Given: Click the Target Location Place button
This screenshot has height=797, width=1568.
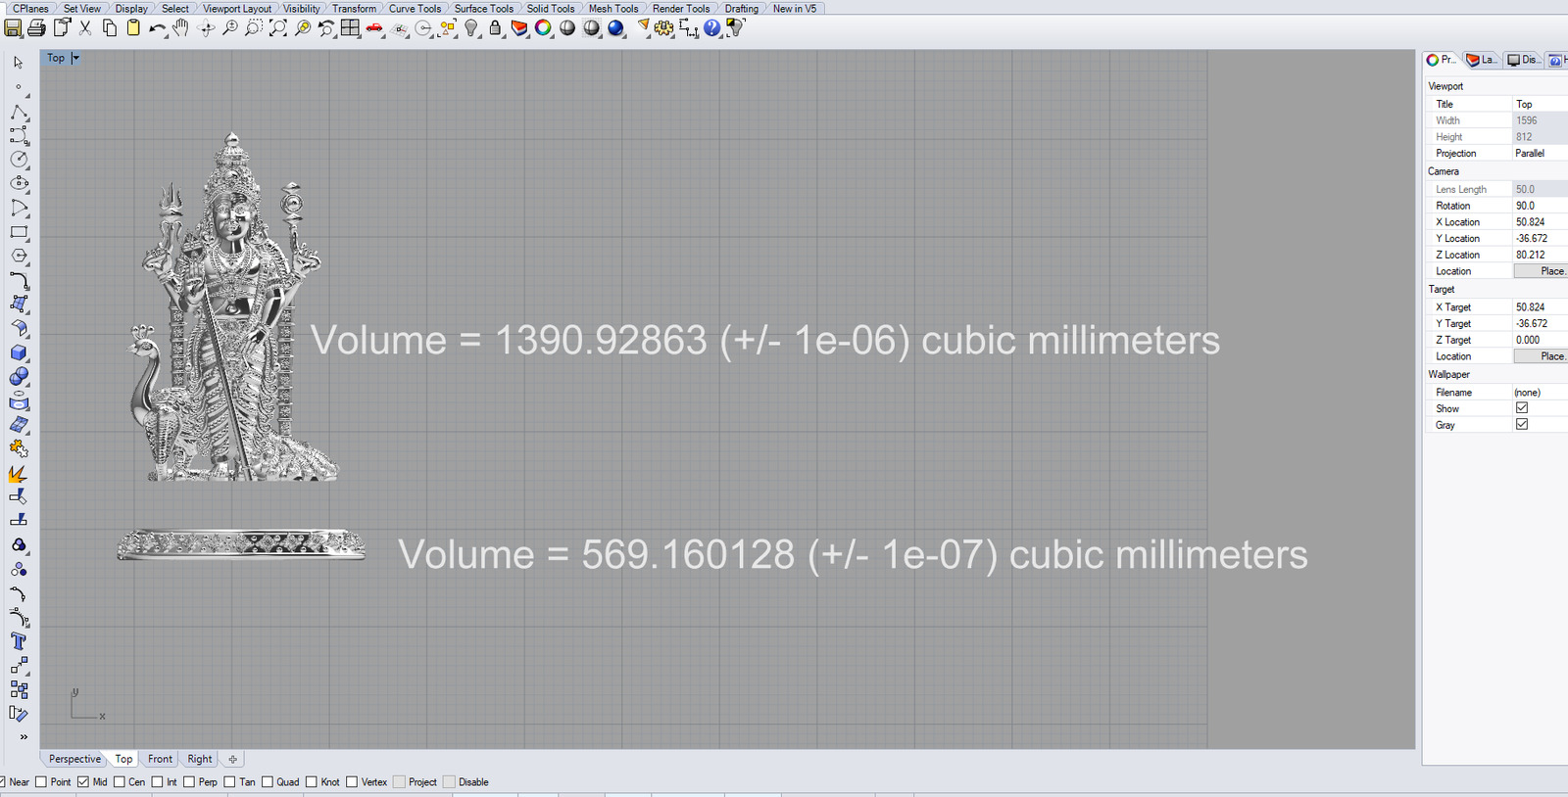Looking at the screenshot, I should click(x=1543, y=356).
